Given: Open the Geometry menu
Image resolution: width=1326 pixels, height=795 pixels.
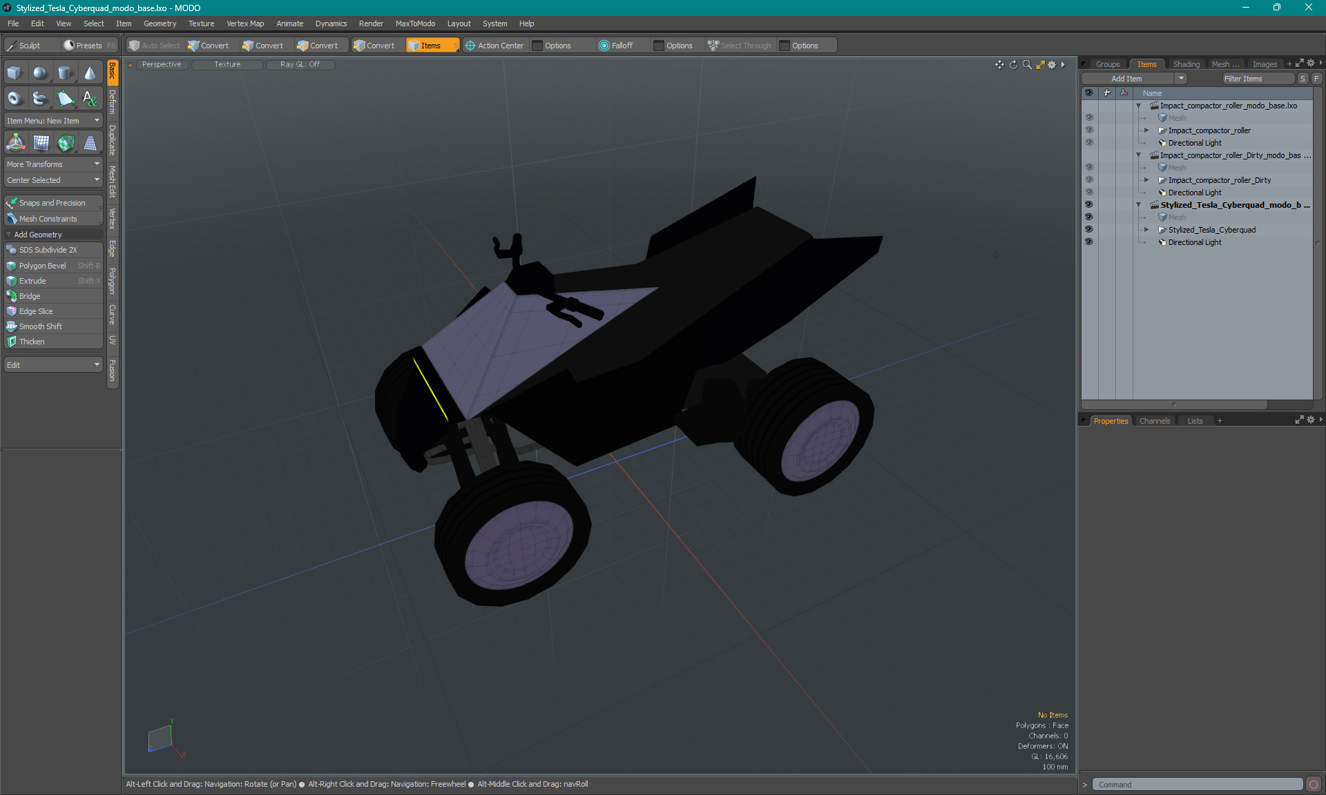Looking at the screenshot, I should coord(160,23).
